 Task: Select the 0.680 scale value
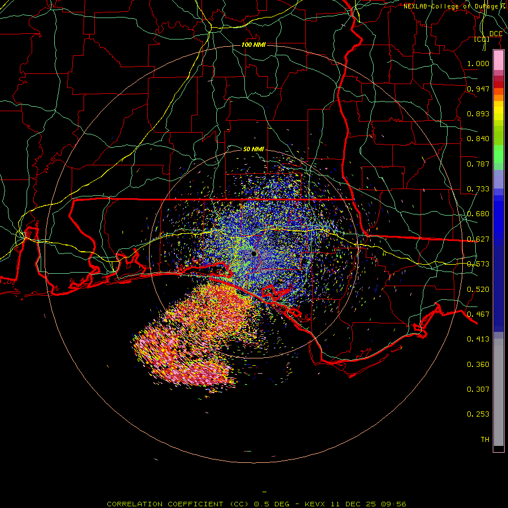tap(478, 213)
